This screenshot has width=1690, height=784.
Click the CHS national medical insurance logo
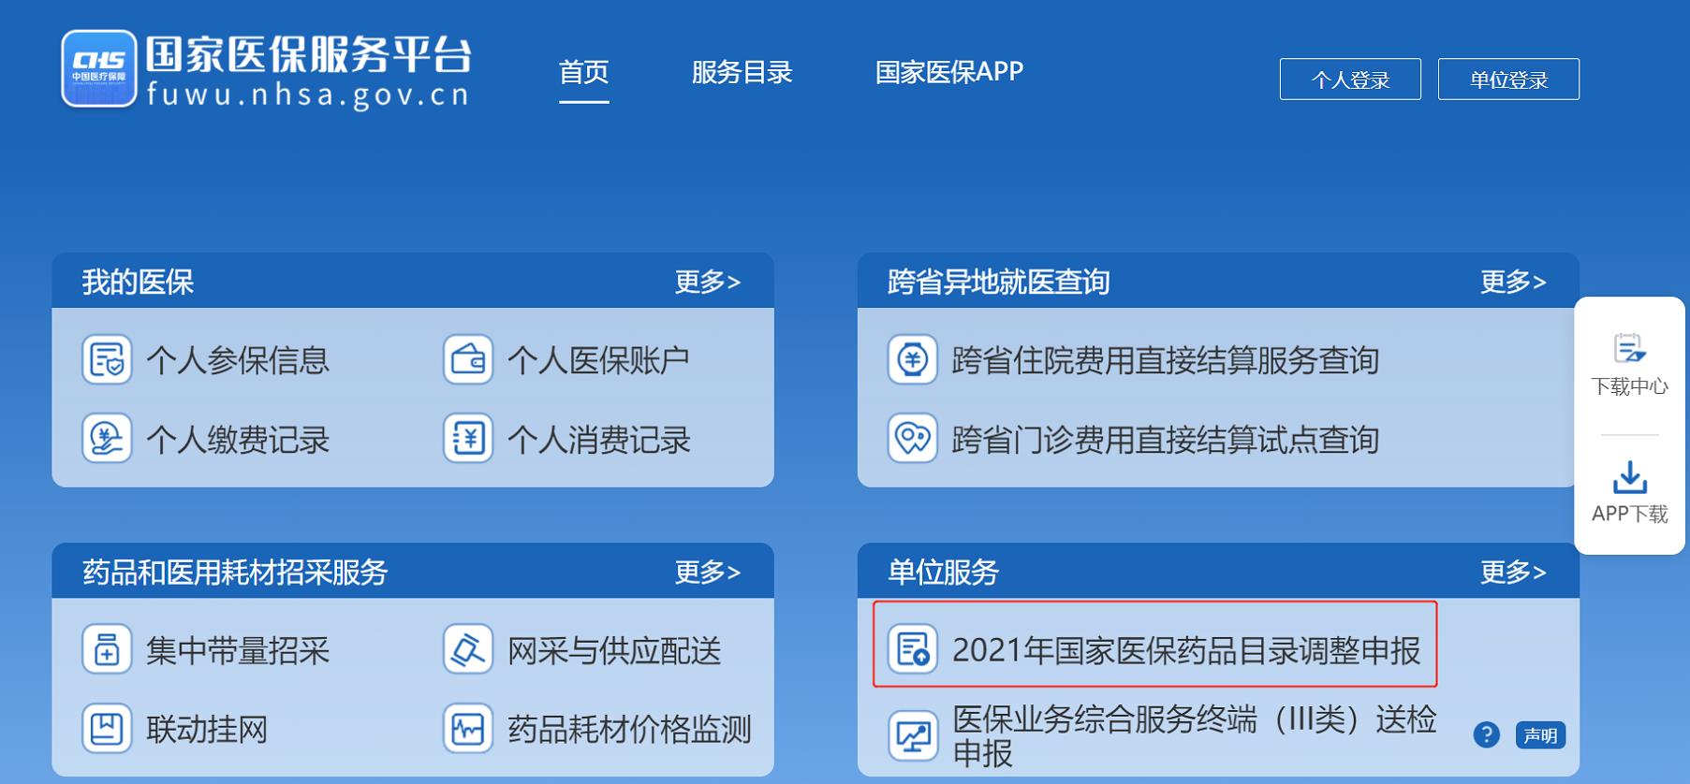click(x=99, y=68)
